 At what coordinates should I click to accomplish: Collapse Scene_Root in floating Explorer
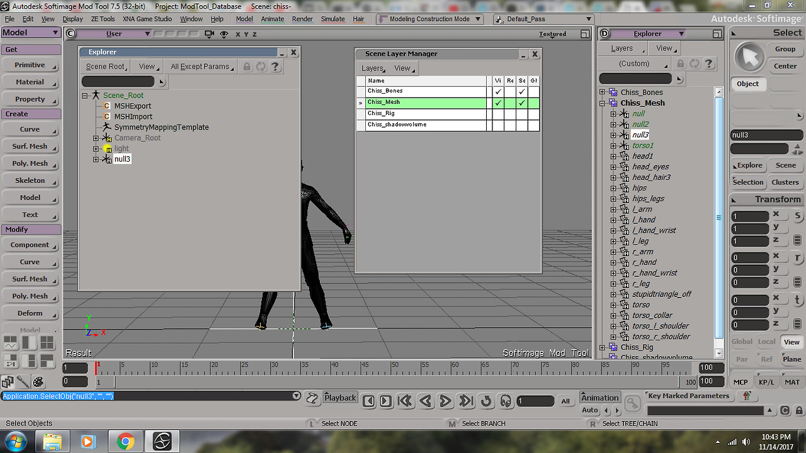point(85,96)
